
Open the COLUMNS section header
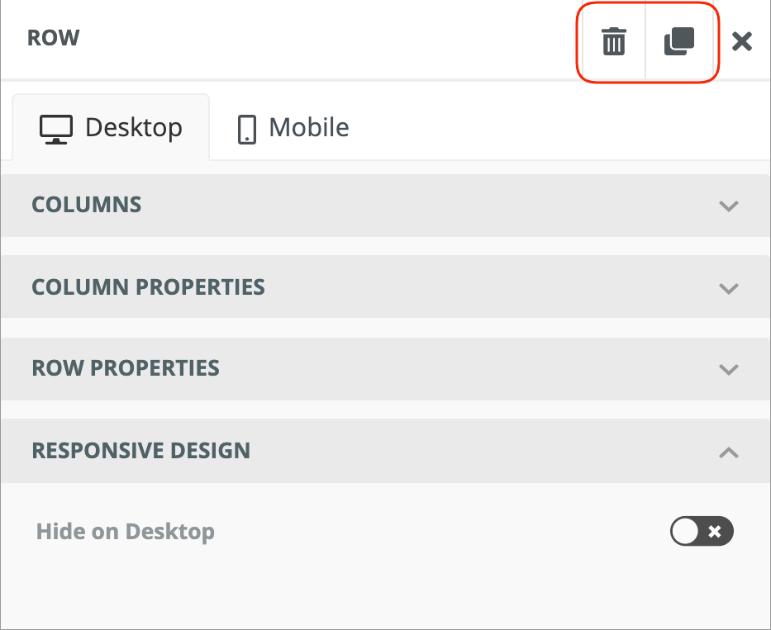(86, 205)
